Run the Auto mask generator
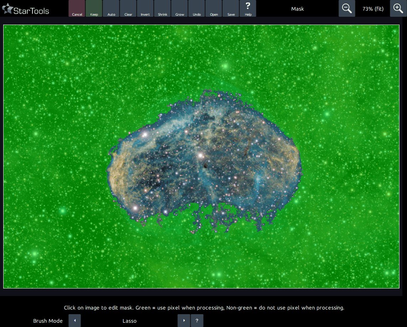 [x=111, y=9]
